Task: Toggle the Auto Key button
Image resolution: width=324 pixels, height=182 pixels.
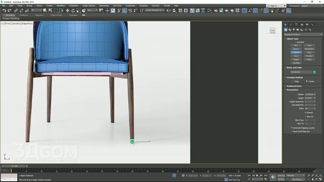Action: [x=281, y=175]
